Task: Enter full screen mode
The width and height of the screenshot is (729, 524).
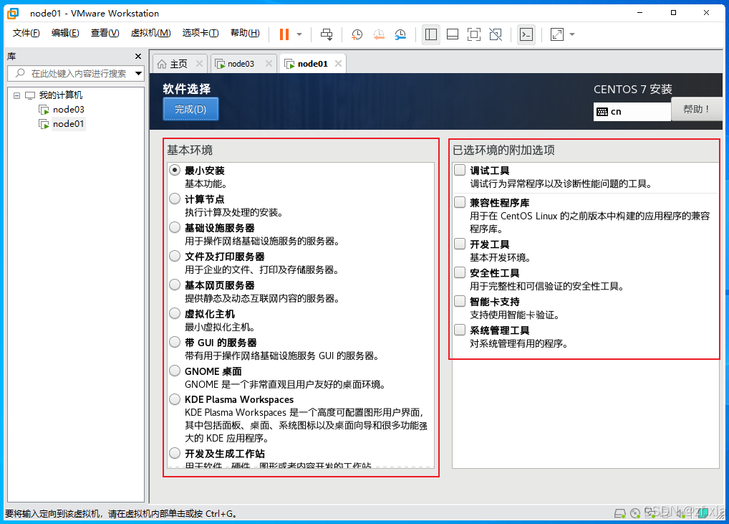Action: pos(474,34)
